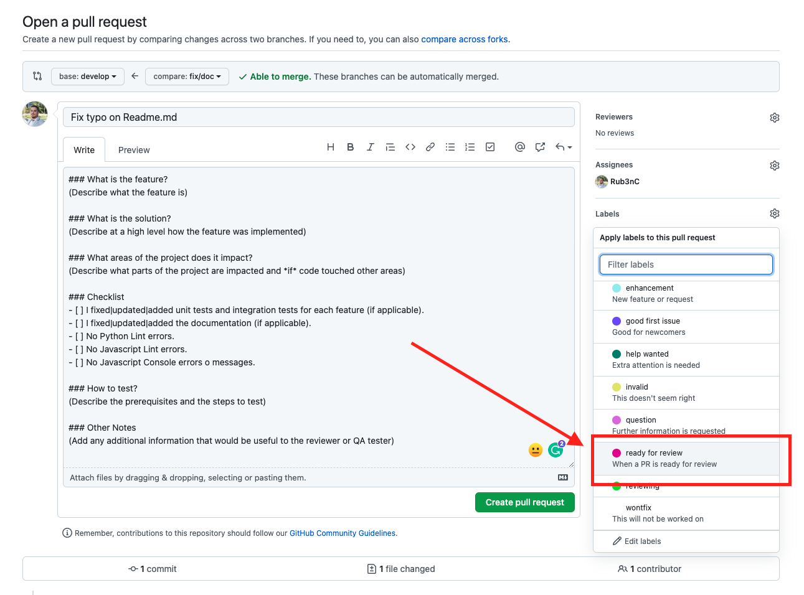Click the pink ready for review color dot

pos(617,453)
